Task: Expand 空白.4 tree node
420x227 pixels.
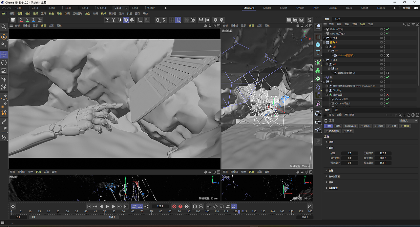Action: click(324, 38)
